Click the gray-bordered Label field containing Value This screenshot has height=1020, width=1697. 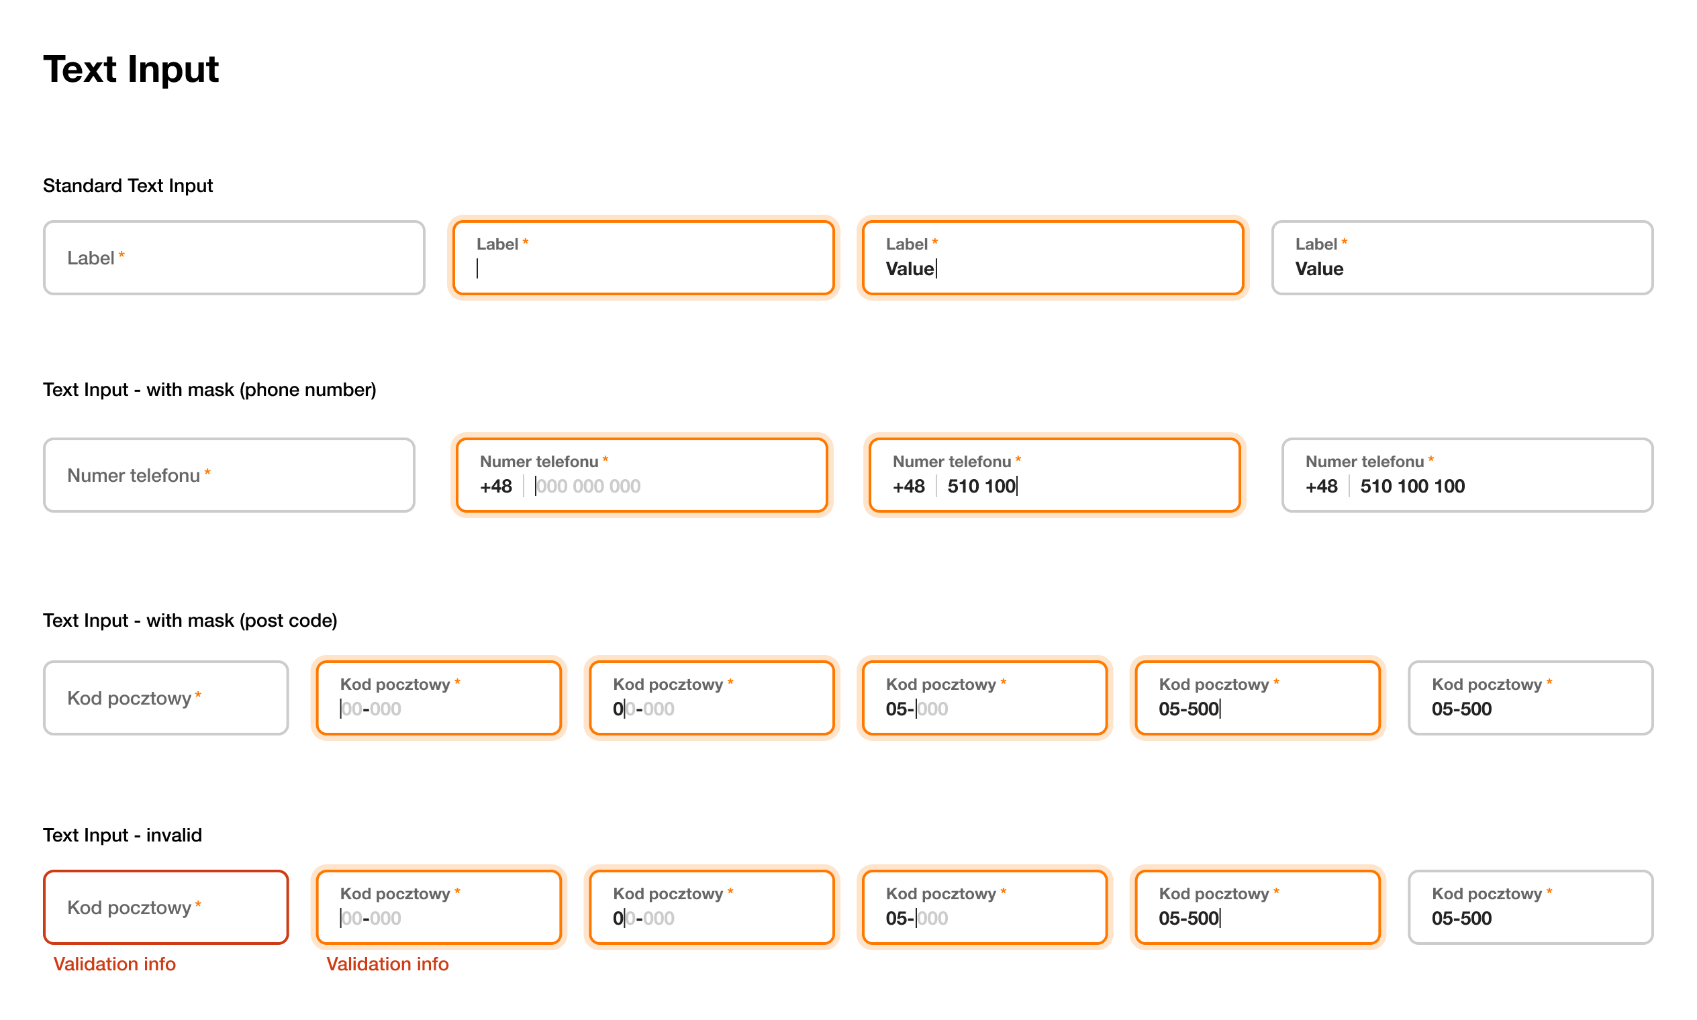coord(1461,258)
